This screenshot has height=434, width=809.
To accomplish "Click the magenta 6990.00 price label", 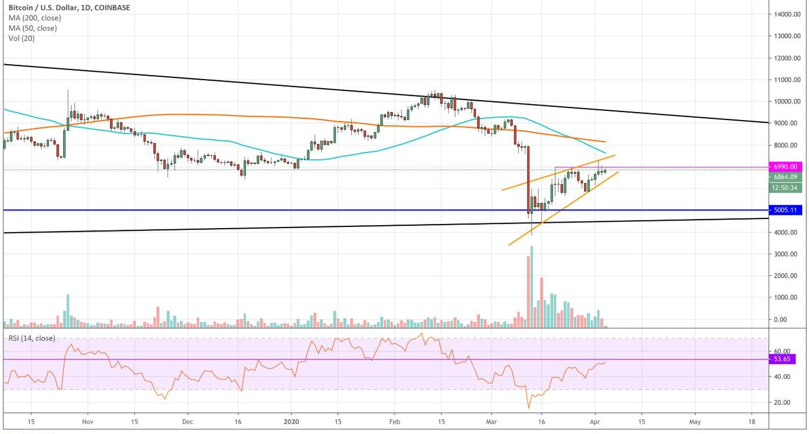I will pos(785,167).
